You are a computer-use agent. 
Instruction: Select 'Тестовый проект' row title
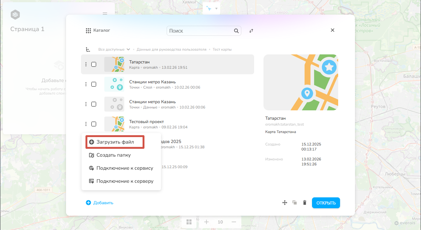(146, 122)
